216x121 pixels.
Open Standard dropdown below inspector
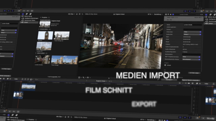pos(169,80)
